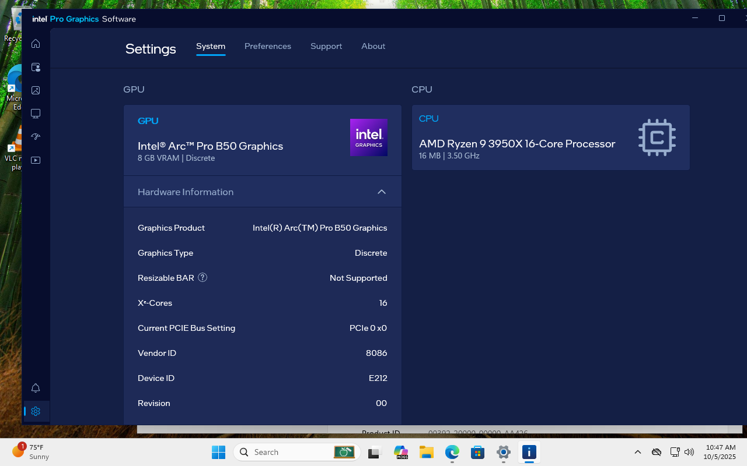Click the Resizable BAR help question mark
Viewport: 747px width, 466px height.
point(203,278)
